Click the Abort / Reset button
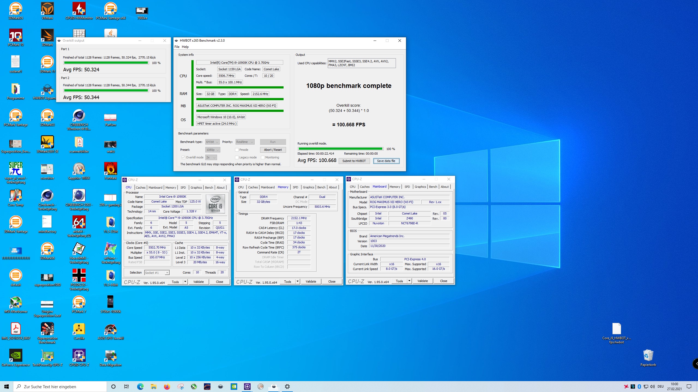Screen dimensions: 698x392 click(273, 150)
